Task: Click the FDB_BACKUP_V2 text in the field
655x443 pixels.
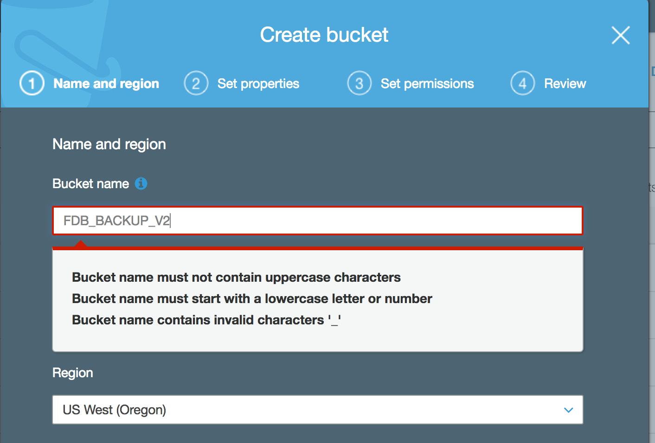Action: click(x=116, y=221)
